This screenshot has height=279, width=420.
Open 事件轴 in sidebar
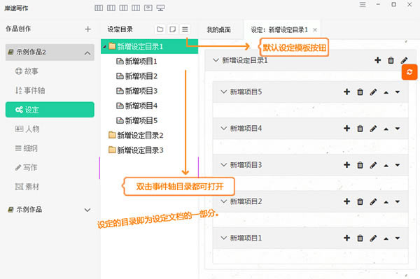click(30, 90)
